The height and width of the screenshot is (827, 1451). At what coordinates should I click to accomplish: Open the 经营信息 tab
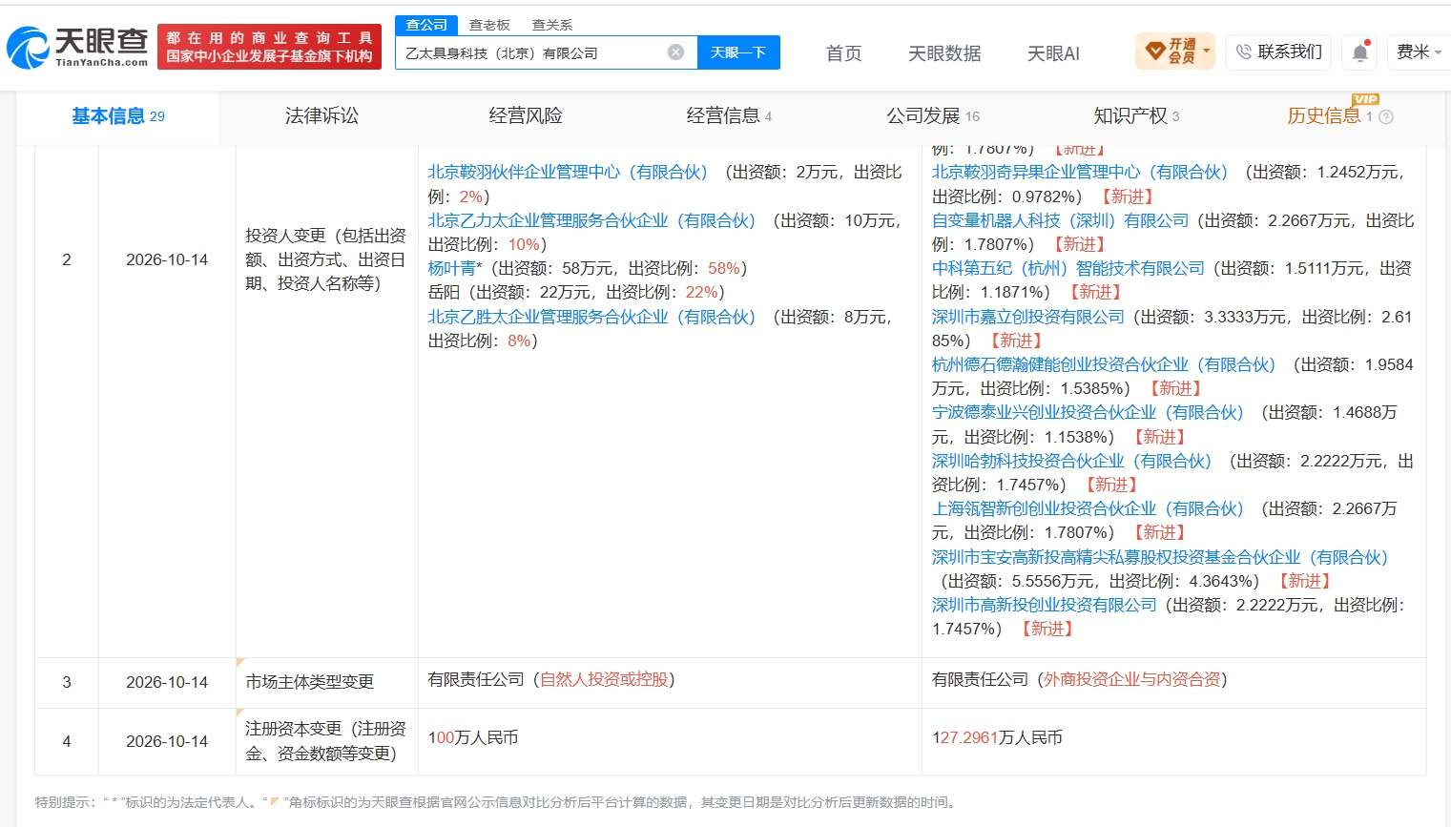[729, 116]
